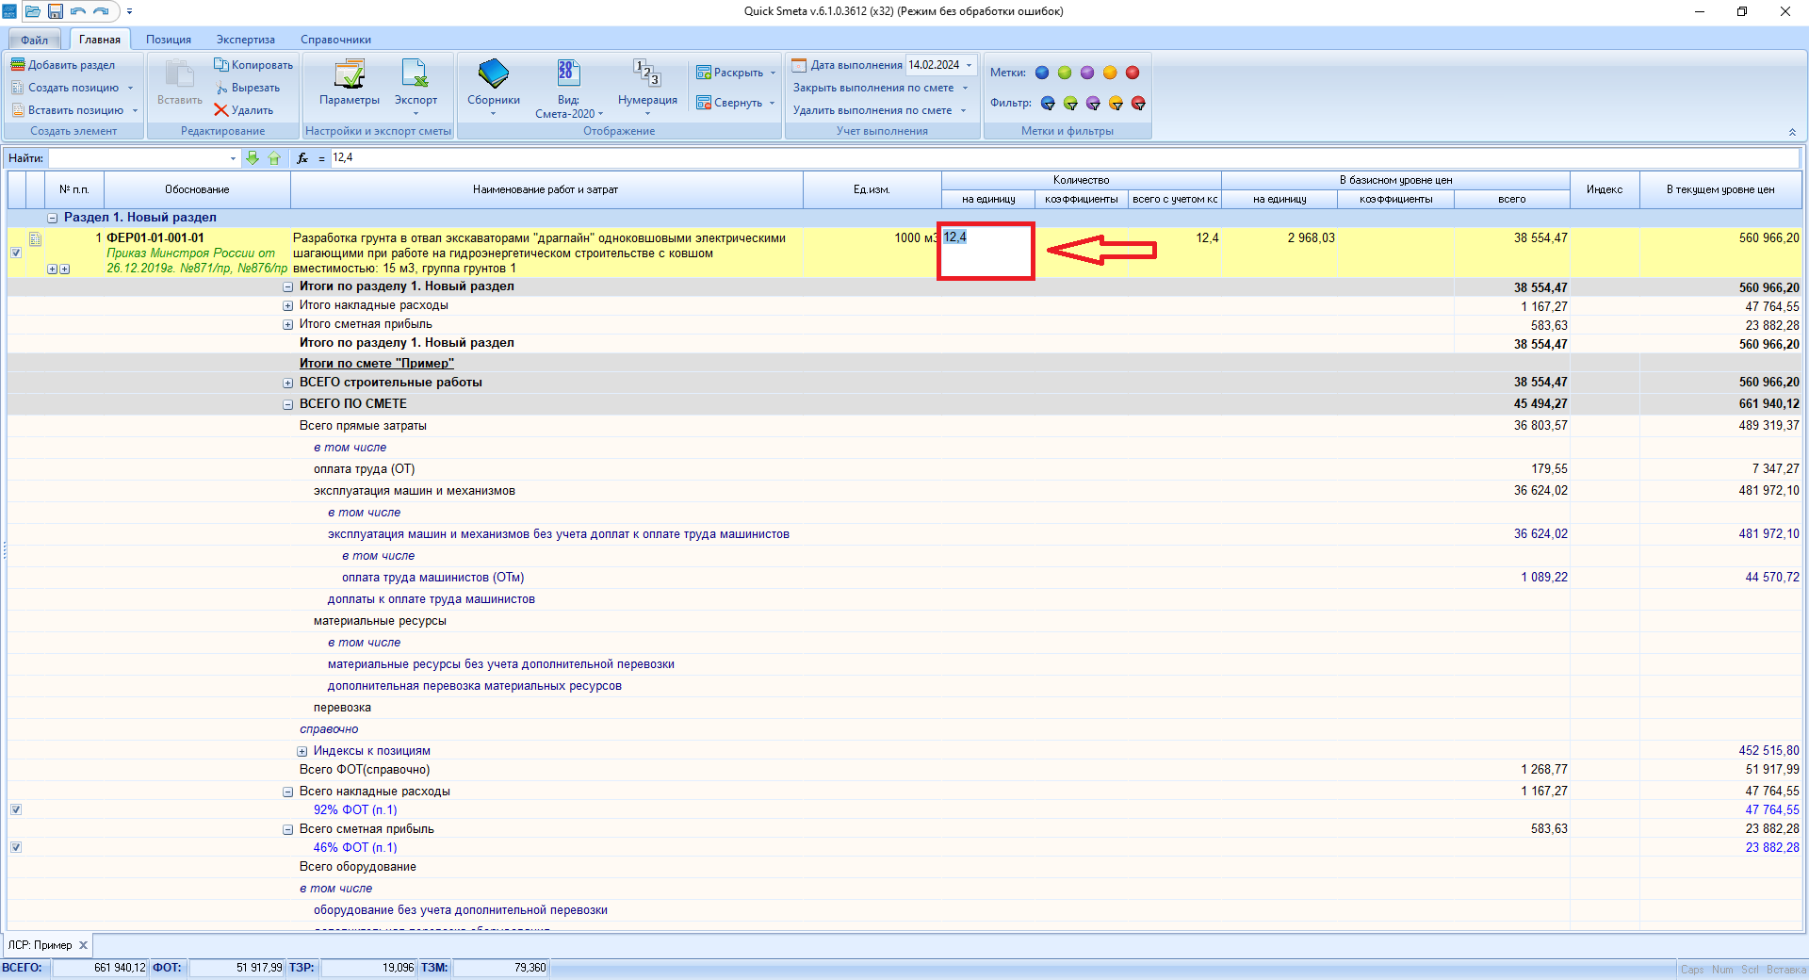Click the fx formula button

(x=302, y=158)
